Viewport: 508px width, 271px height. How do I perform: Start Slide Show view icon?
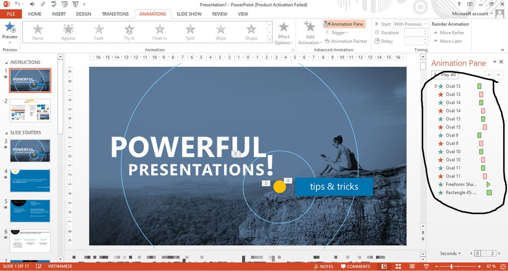(426, 267)
